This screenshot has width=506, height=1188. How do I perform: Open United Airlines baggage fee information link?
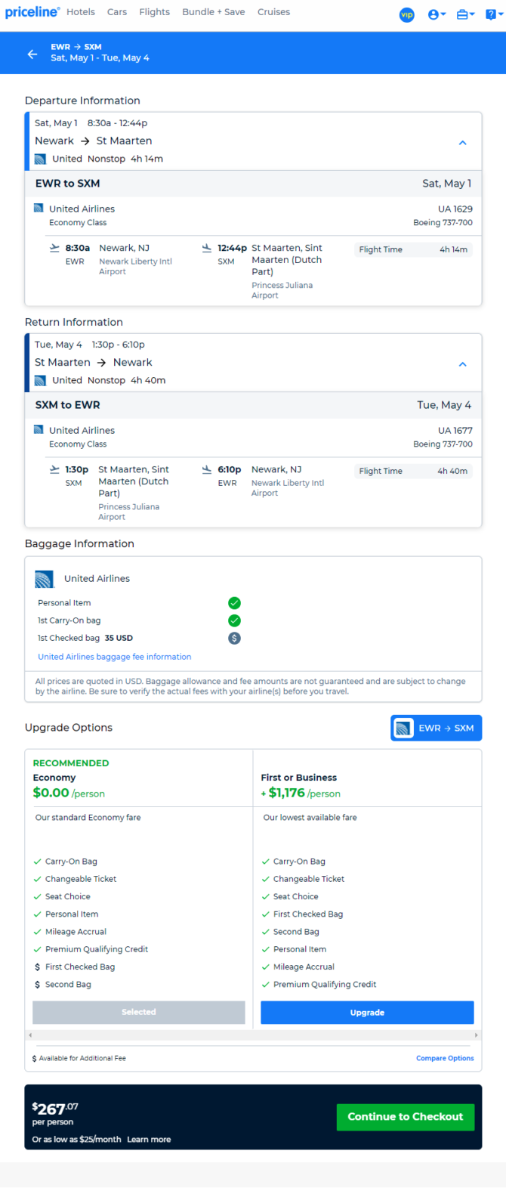(x=115, y=657)
